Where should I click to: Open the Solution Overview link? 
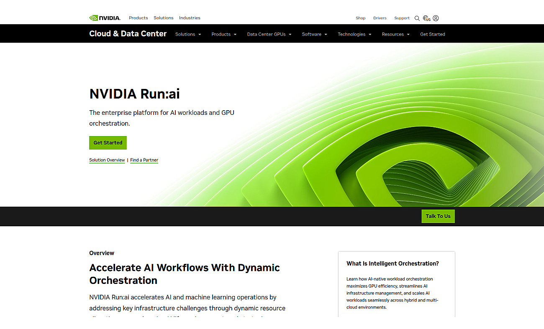pos(107,160)
